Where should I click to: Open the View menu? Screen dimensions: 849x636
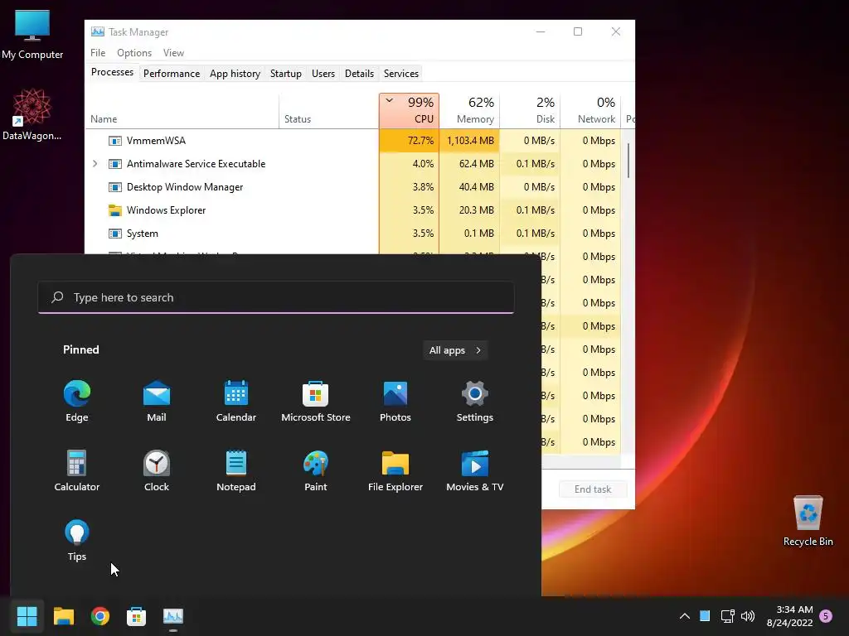pyautogui.click(x=174, y=53)
